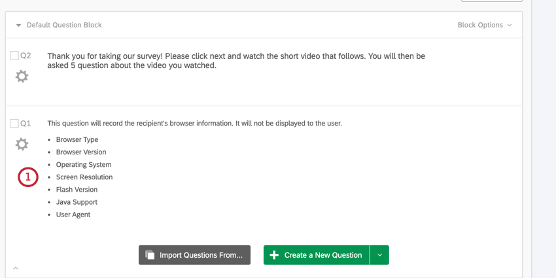Image resolution: width=556 pixels, height=278 pixels.
Task: Tick the Q2 question checkbox
Action: [x=14, y=56]
